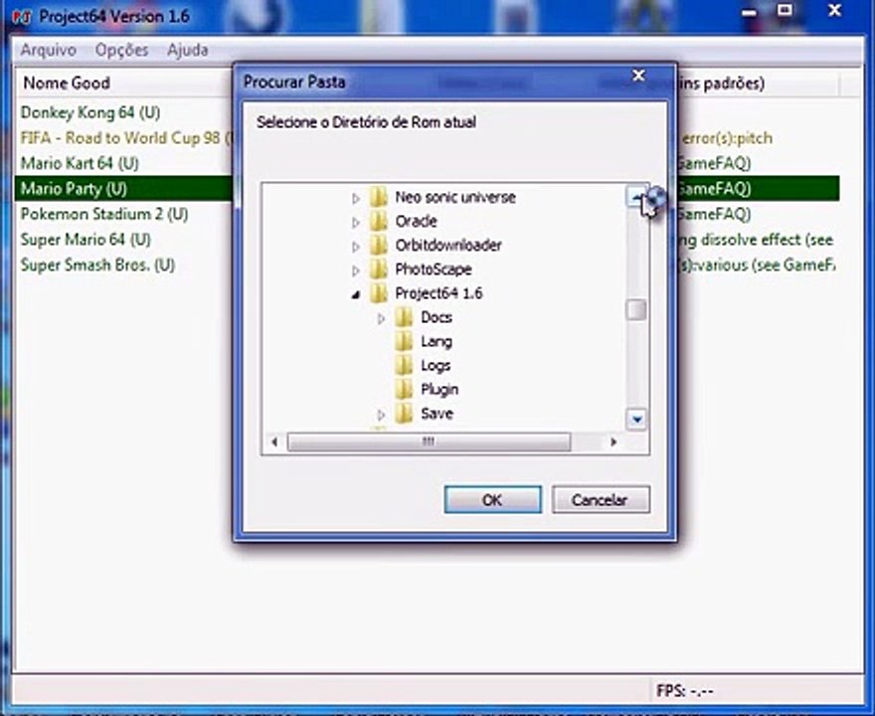Select the Lang folder name
This screenshot has height=716, width=875.
point(437,341)
